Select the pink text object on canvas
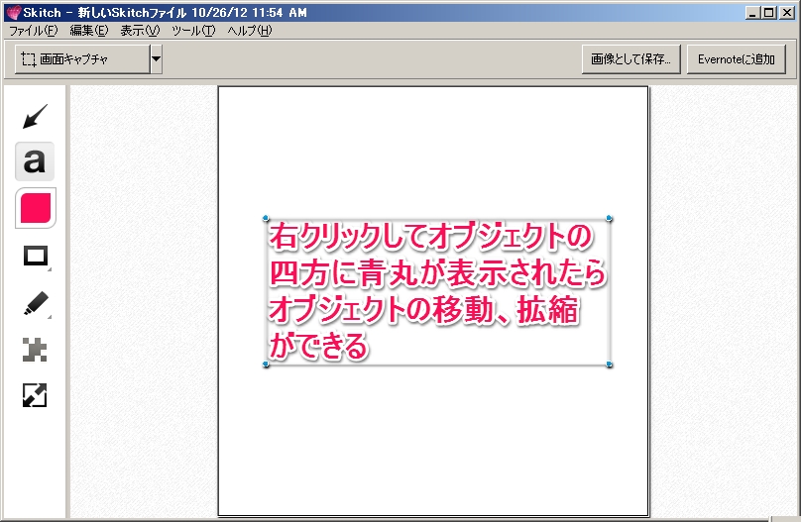The height and width of the screenshot is (522, 801). coord(437,291)
